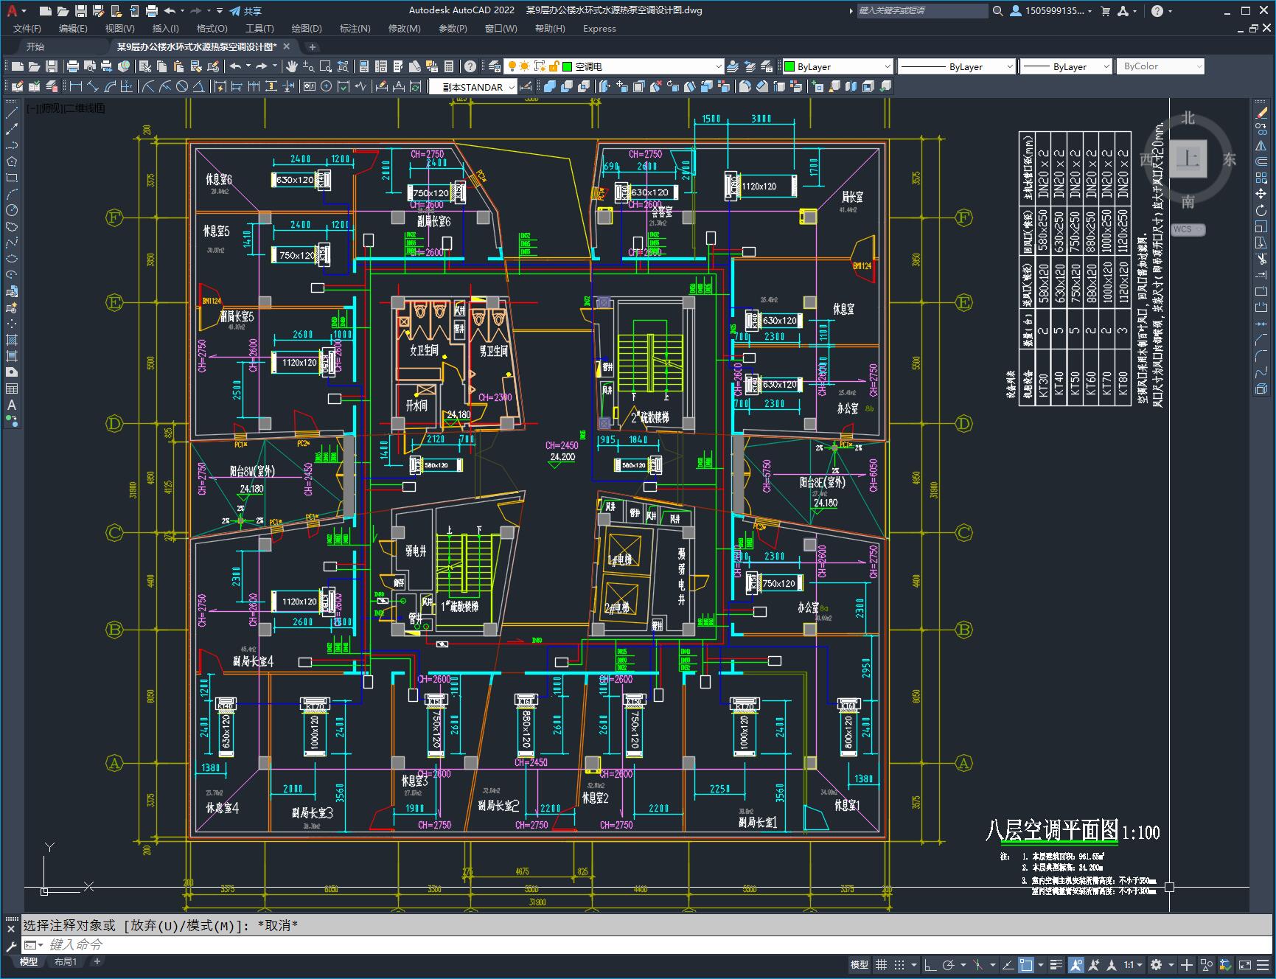Open the layer dropdown showing 空调电
This screenshot has height=979, width=1276.
coord(616,66)
